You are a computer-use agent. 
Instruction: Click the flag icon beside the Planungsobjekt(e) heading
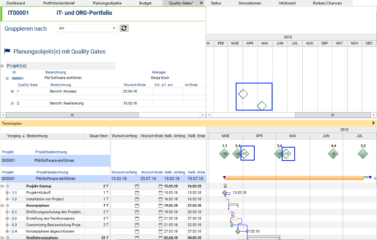click(x=7, y=51)
